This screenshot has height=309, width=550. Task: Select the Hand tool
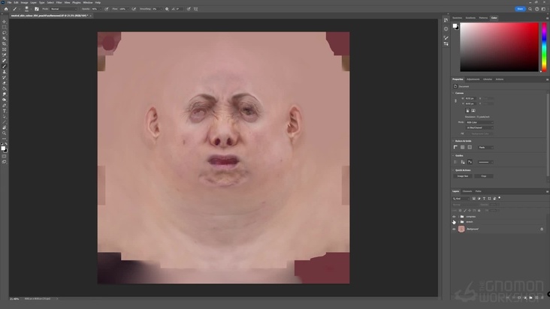5,127
